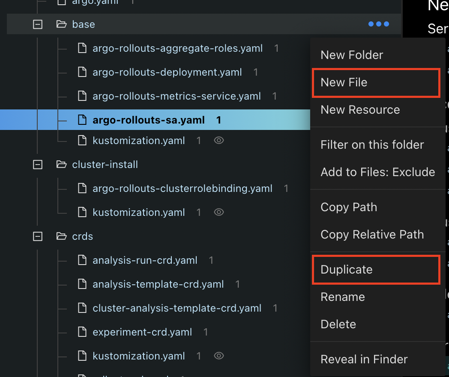Click the file icon of analysis-template-crd.yaml
Viewport: 449px width, 377px height.
82,284
